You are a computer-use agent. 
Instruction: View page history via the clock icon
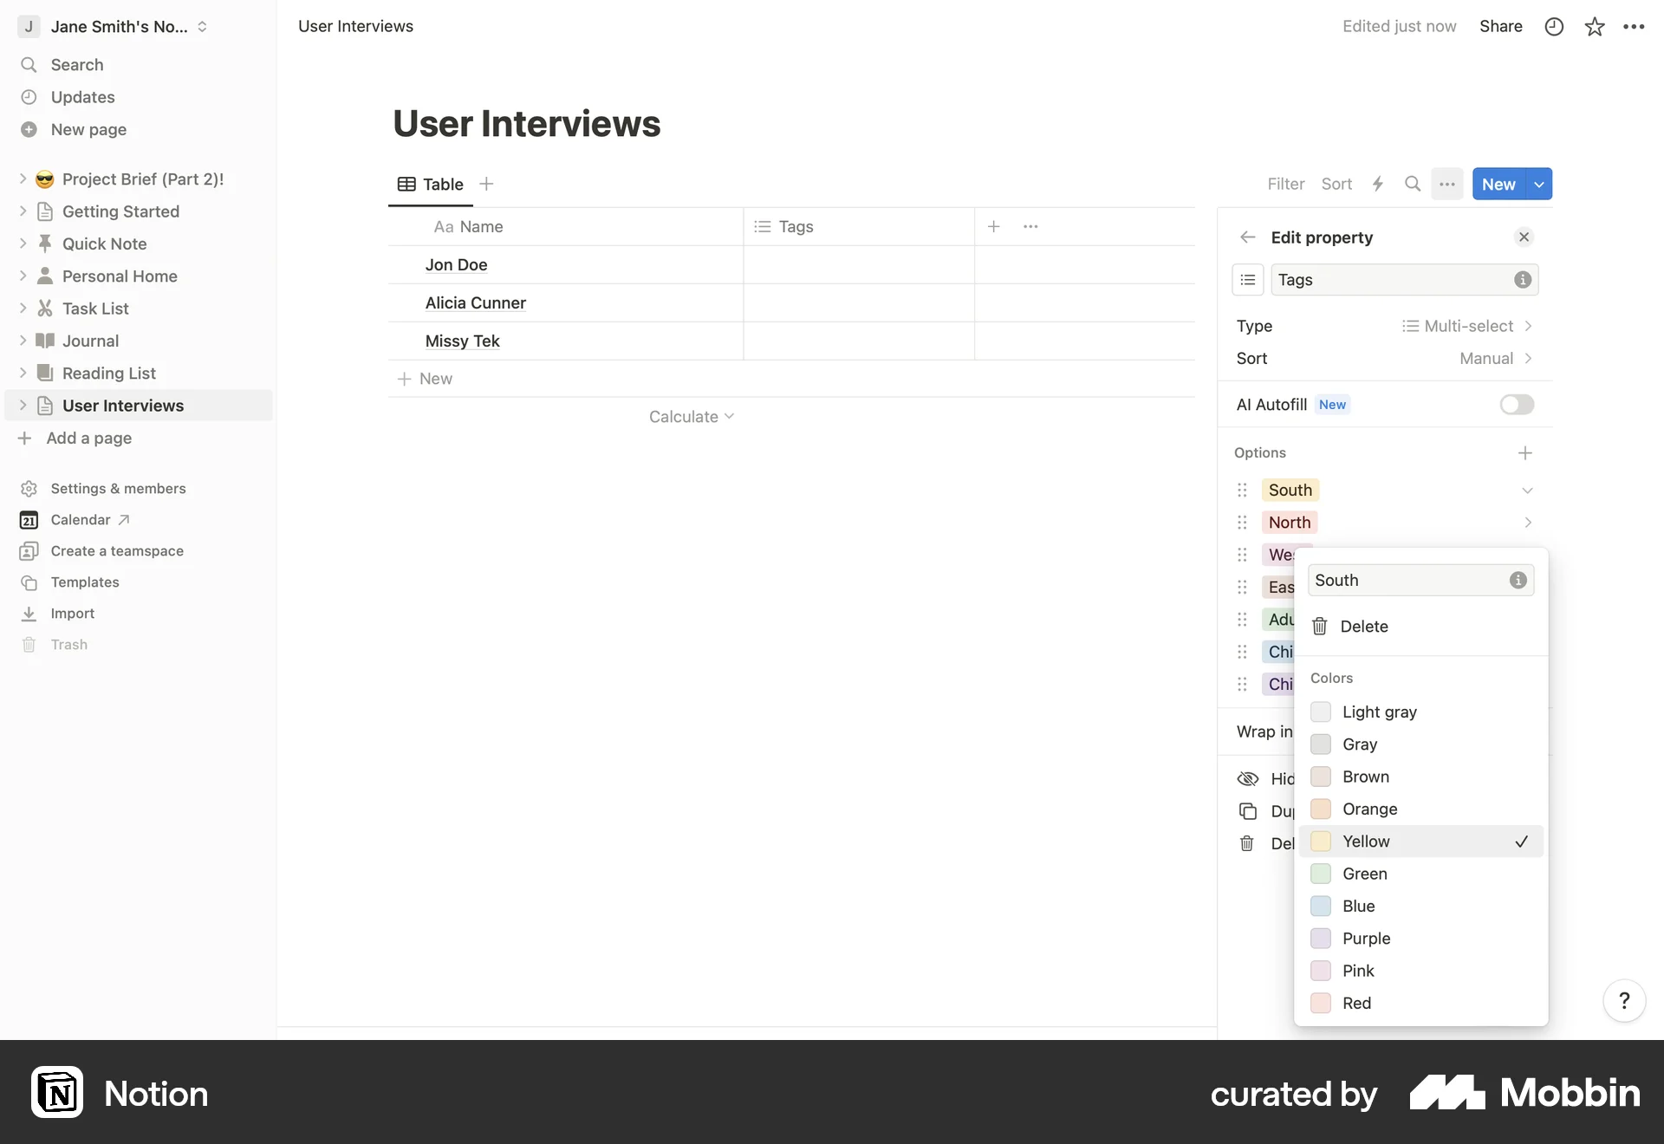(x=1554, y=26)
